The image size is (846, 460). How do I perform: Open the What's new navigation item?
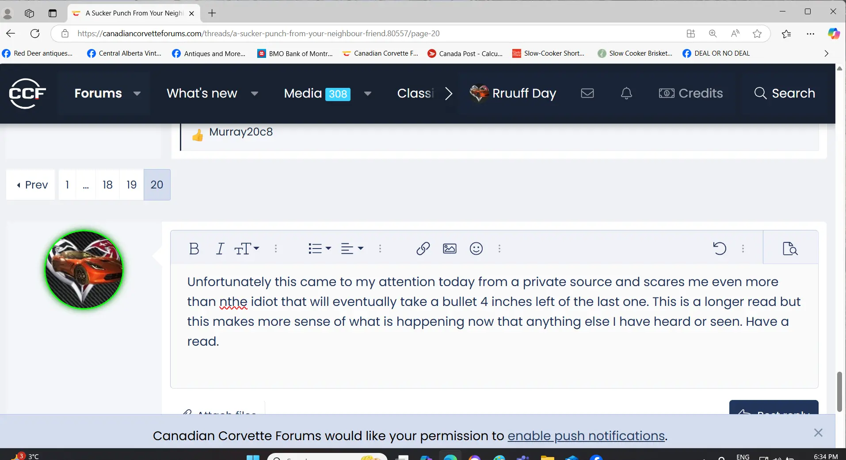[x=202, y=94]
